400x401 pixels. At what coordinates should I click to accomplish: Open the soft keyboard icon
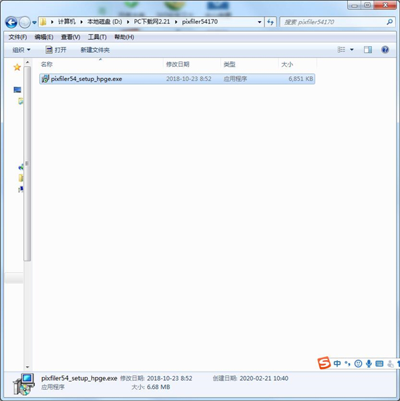coord(379,364)
